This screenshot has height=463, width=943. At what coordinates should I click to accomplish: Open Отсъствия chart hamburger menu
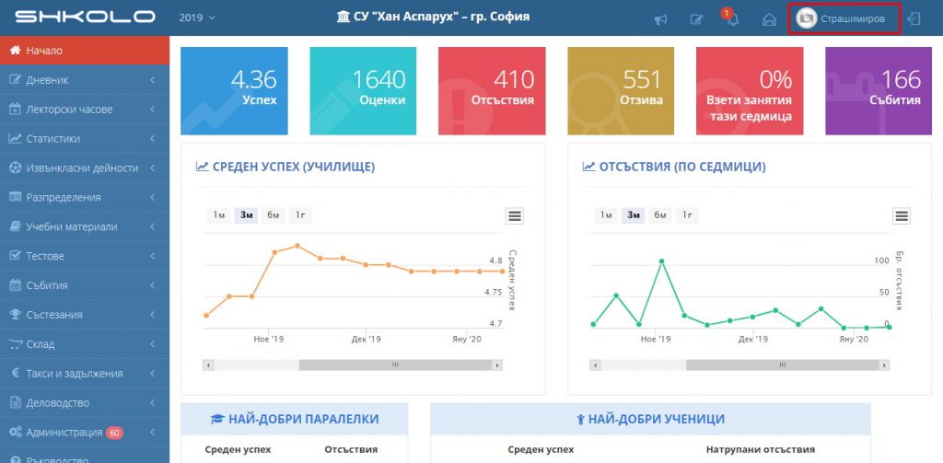click(901, 216)
